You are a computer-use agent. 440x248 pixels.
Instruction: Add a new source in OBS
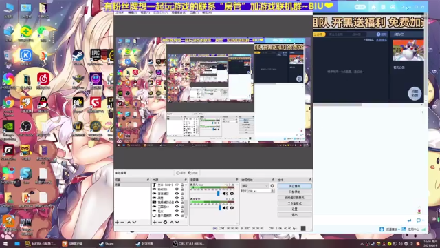pos(154,222)
